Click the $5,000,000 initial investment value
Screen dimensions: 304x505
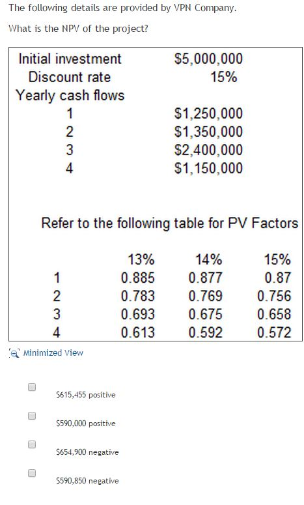click(x=208, y=59)
